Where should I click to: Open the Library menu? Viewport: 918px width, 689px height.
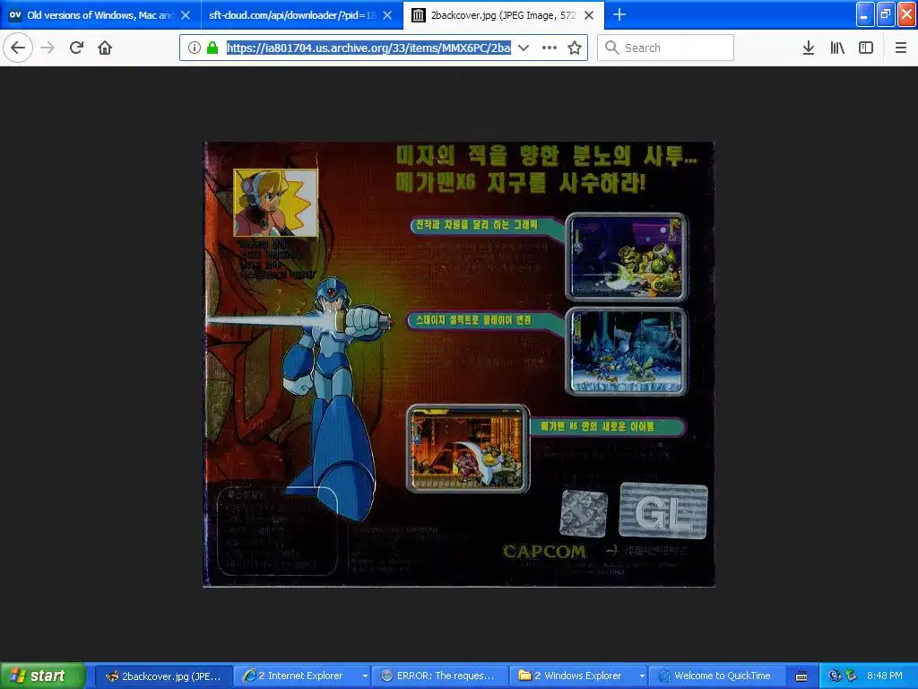click(x=837, y=48)
